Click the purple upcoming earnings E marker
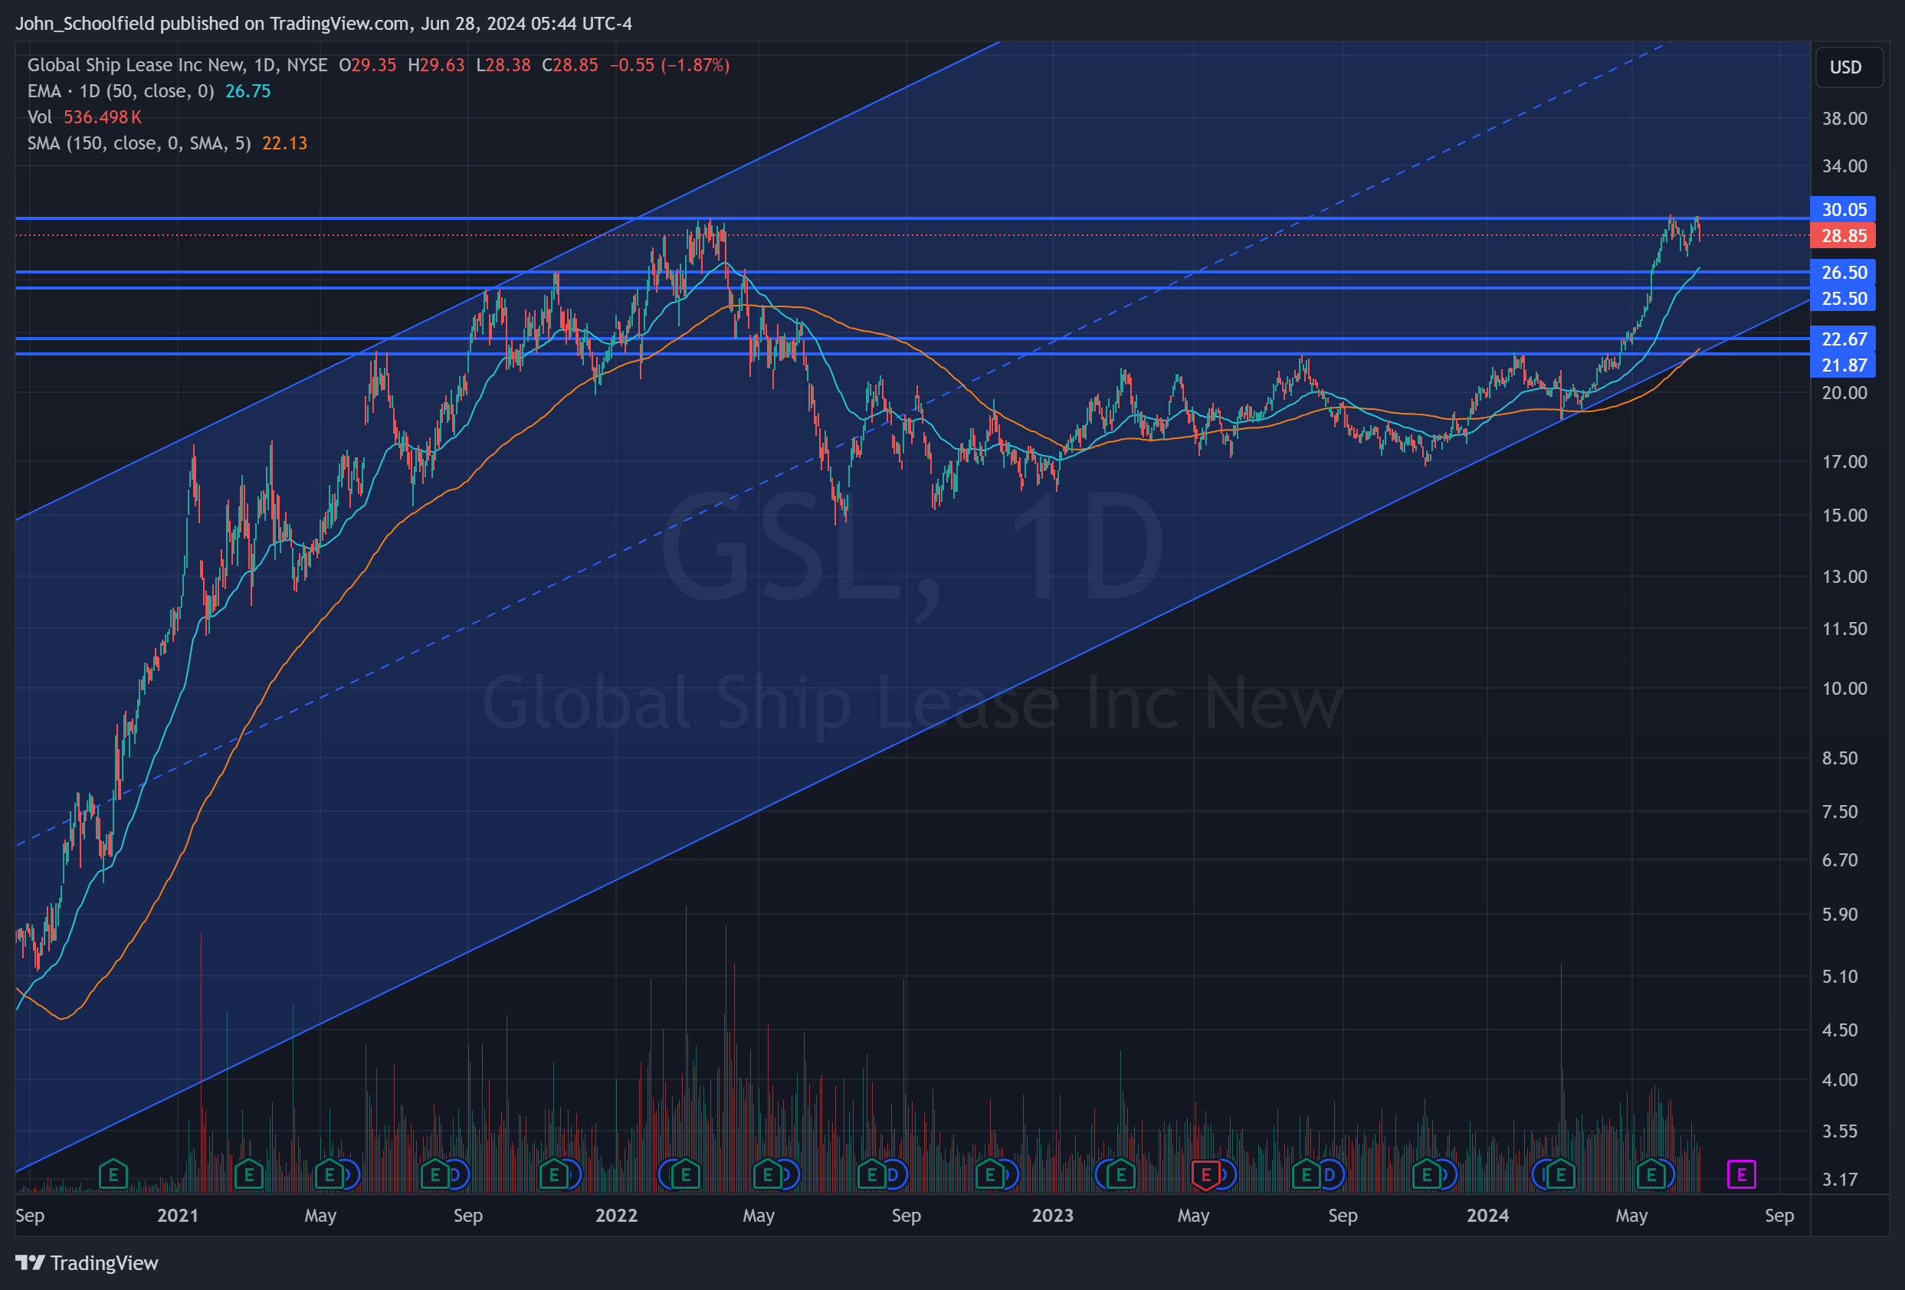 [1741, 1175]
